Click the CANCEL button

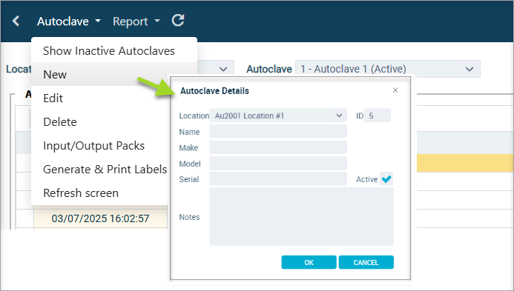click(366, 262)
